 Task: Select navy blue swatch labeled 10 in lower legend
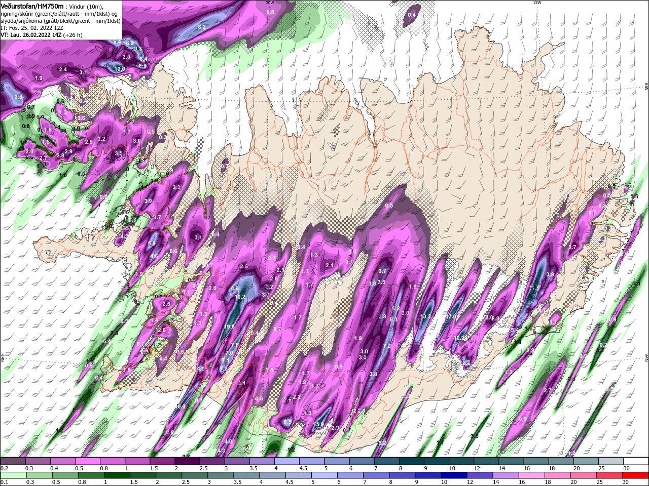coord(454,475)
